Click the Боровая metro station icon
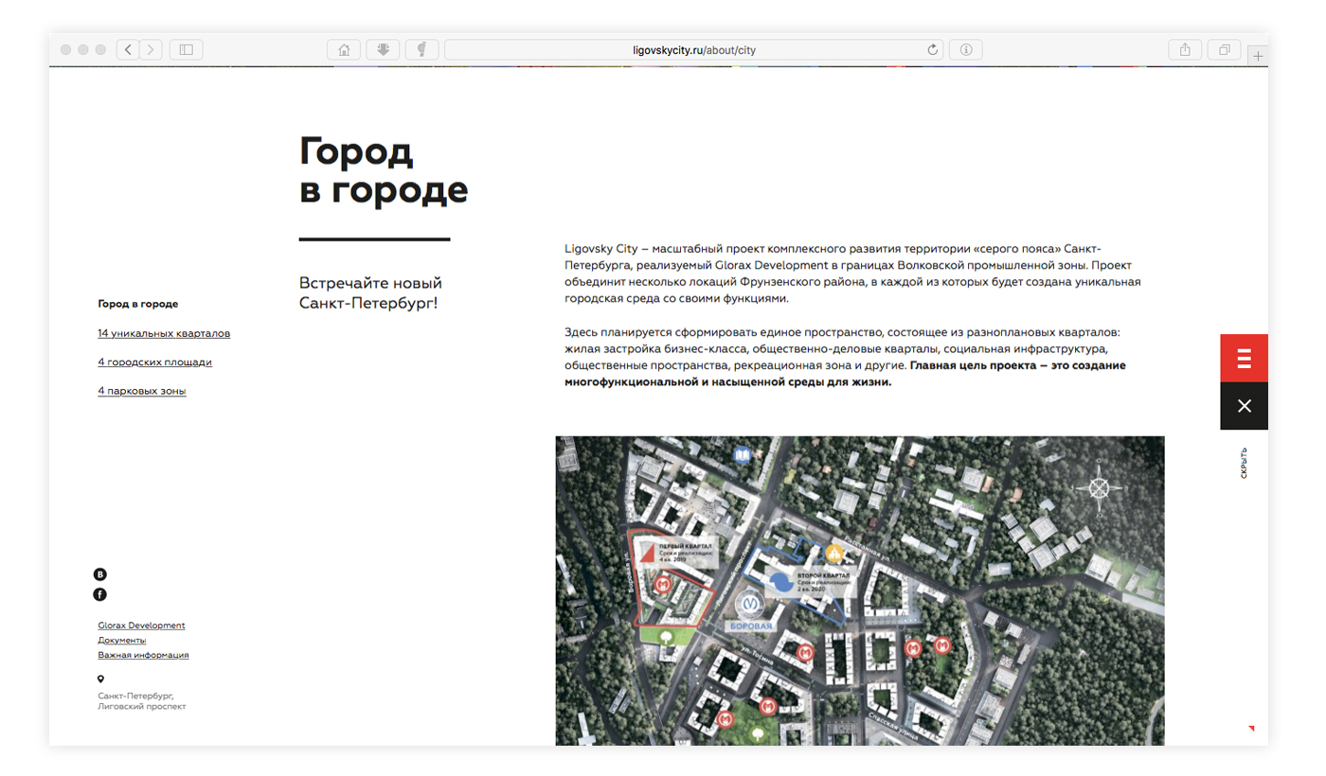This screenshot has height=776, width=1326. (750, 602)
